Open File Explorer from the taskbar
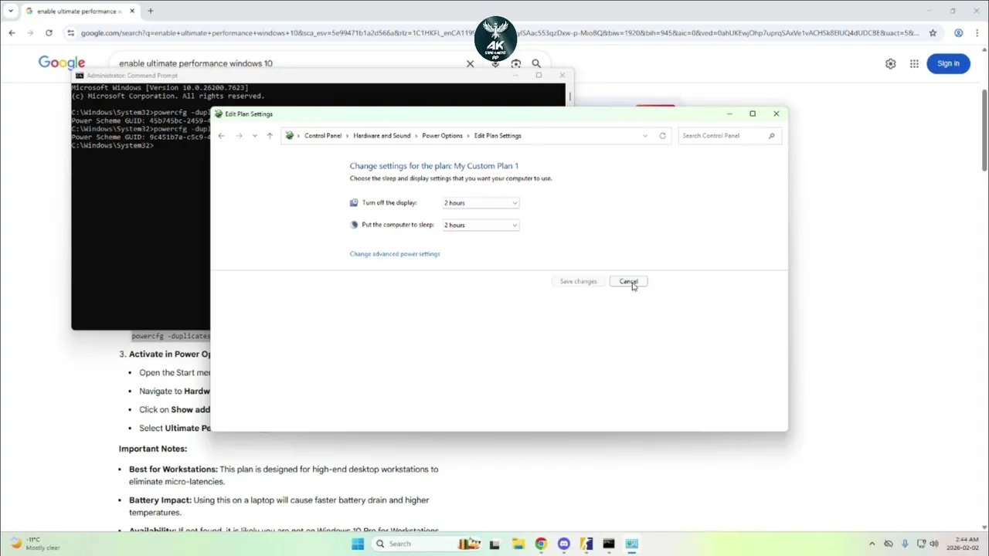Viewport: 989px width, 556px height. tap(518, 544)
